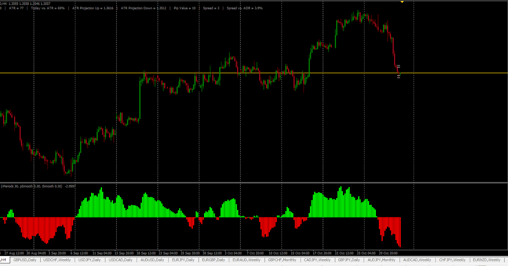Switch to the AUDUSD,Daily chart tab
Image resolution: width=508 pixels, height=266 pixels.
[x=152, y=260]
